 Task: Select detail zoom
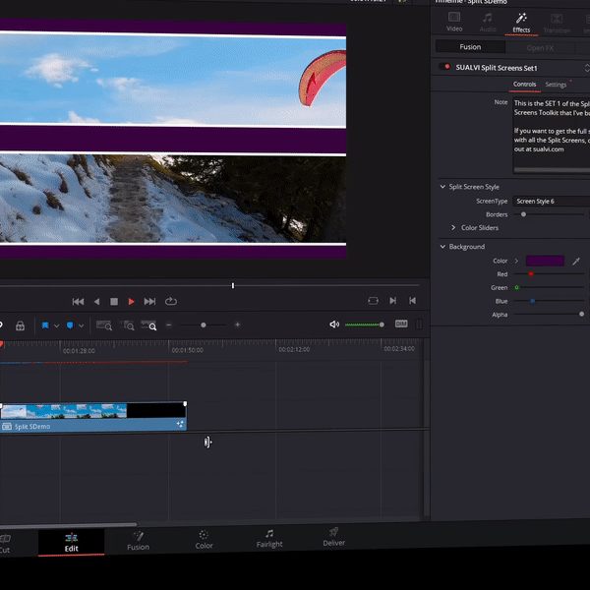coord(127,325)
